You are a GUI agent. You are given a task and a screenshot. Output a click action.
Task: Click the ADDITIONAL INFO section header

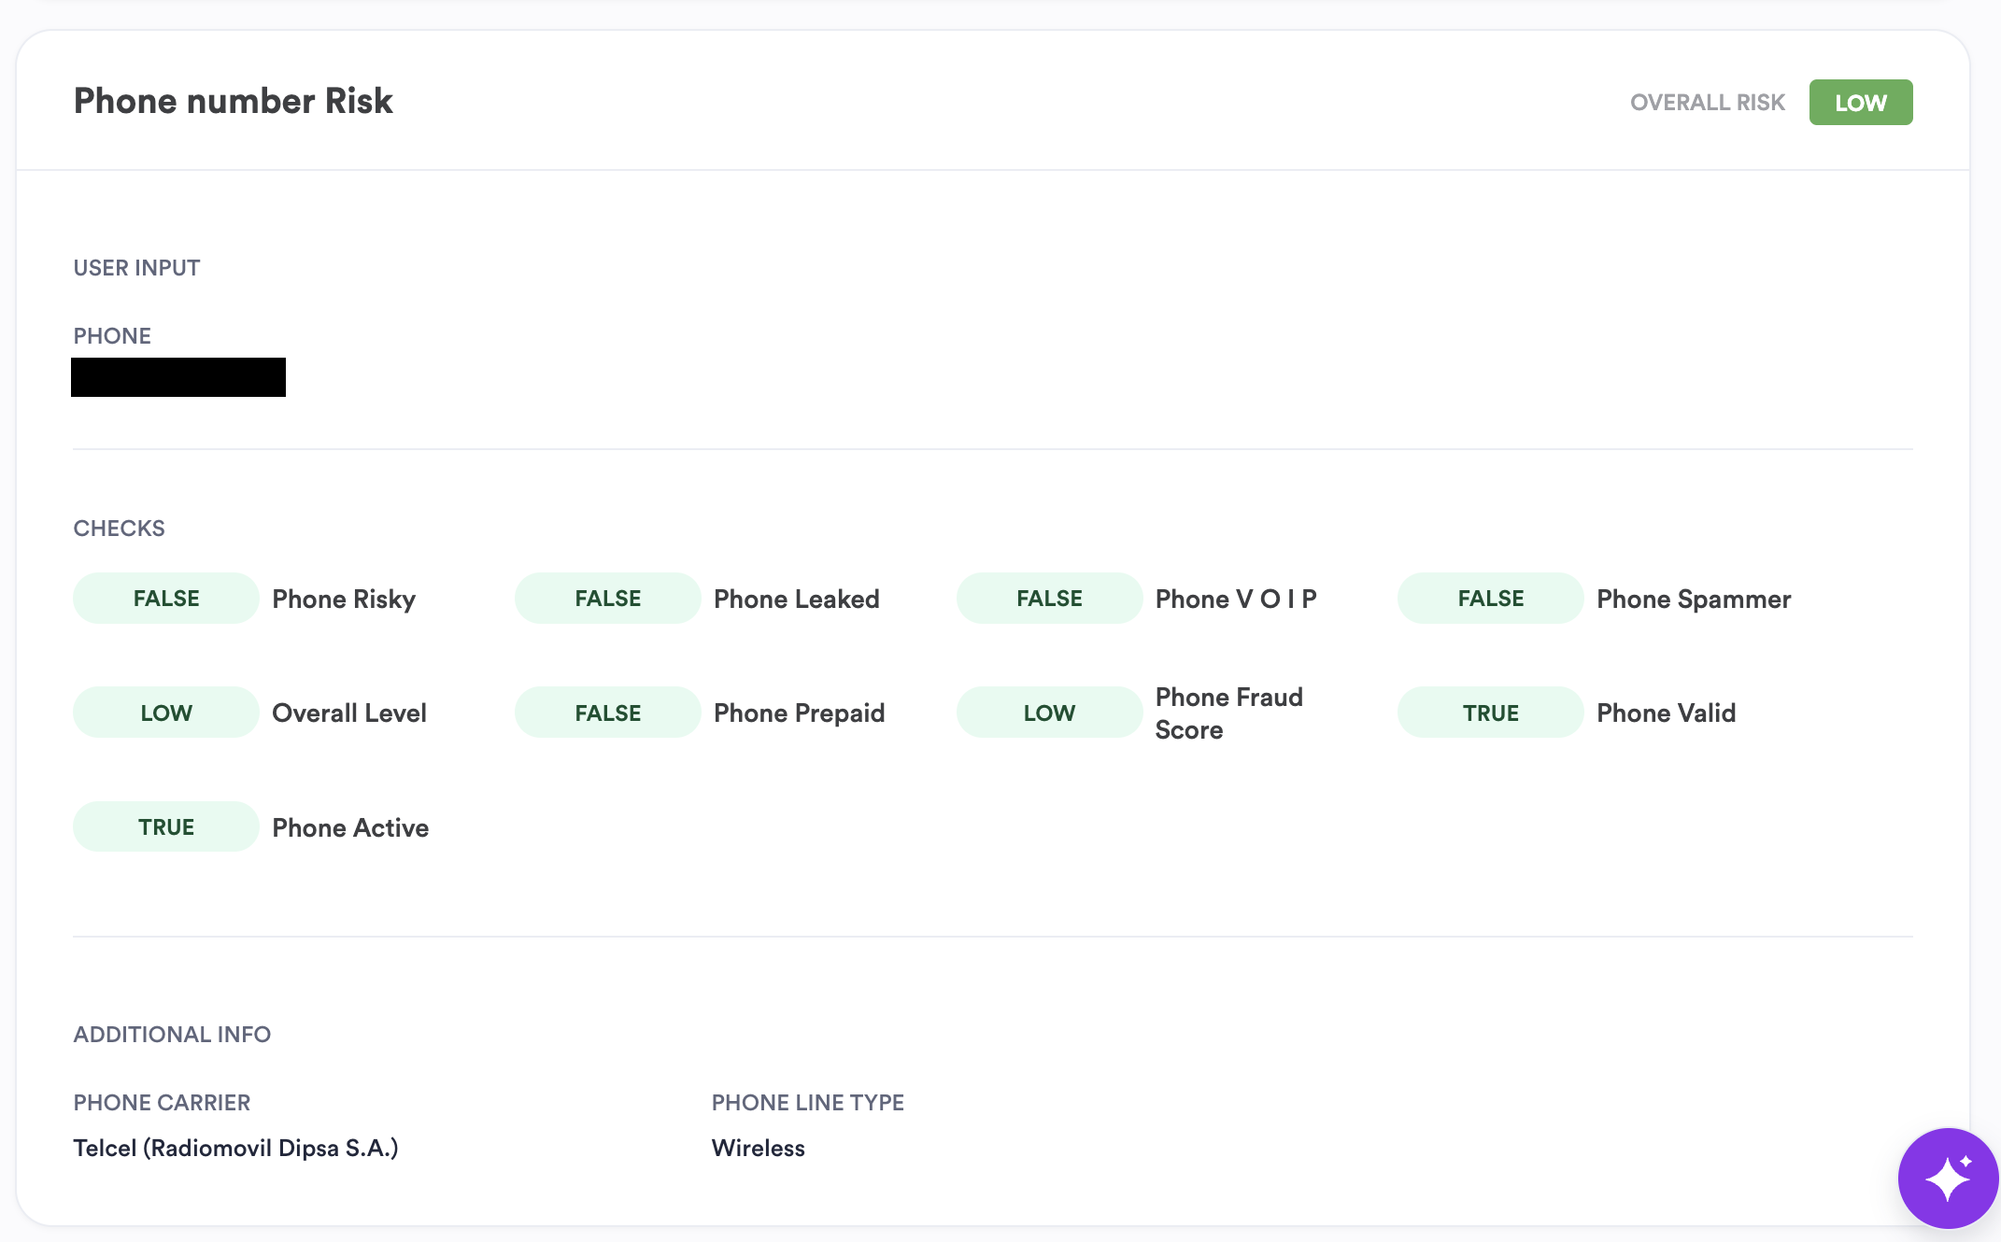pos(172,1034)
